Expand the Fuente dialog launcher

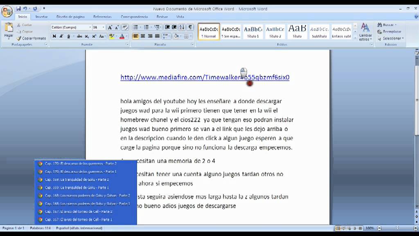pyautogui.click(x=127, y=44)
